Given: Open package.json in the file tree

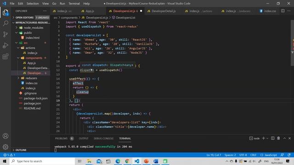Looking at the screenshot, I should (x=32, y=103).
